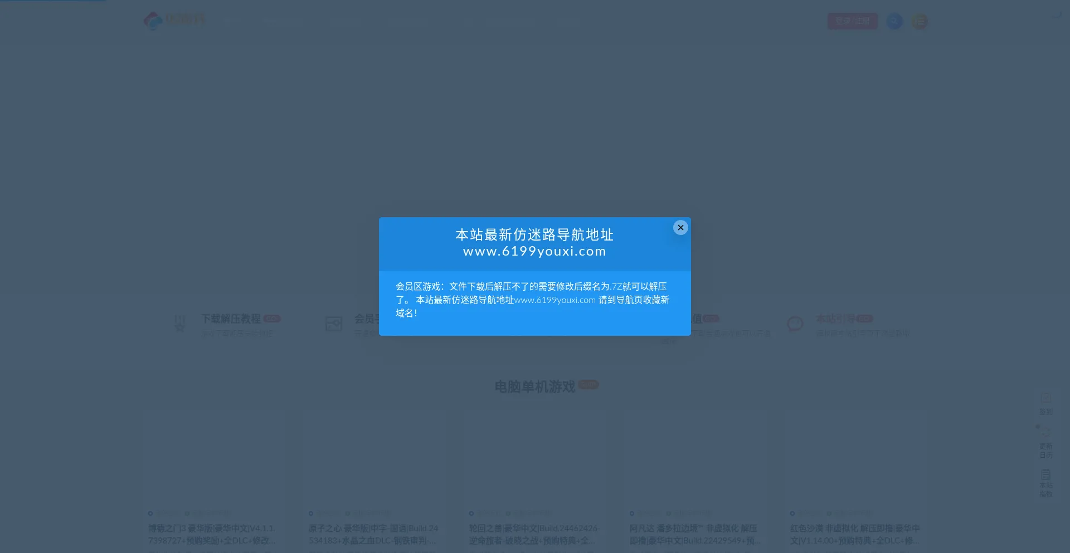This screenshot has height=553, width=1070.
Task: Open 博德之门3 豪华版 title link
Action: point(212,534)
